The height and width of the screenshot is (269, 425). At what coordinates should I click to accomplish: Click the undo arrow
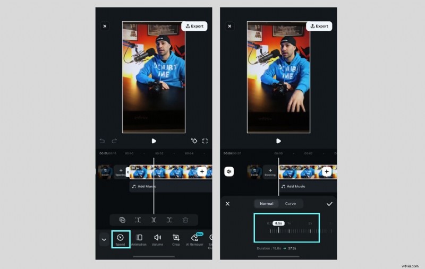click(x=102, y=141)
